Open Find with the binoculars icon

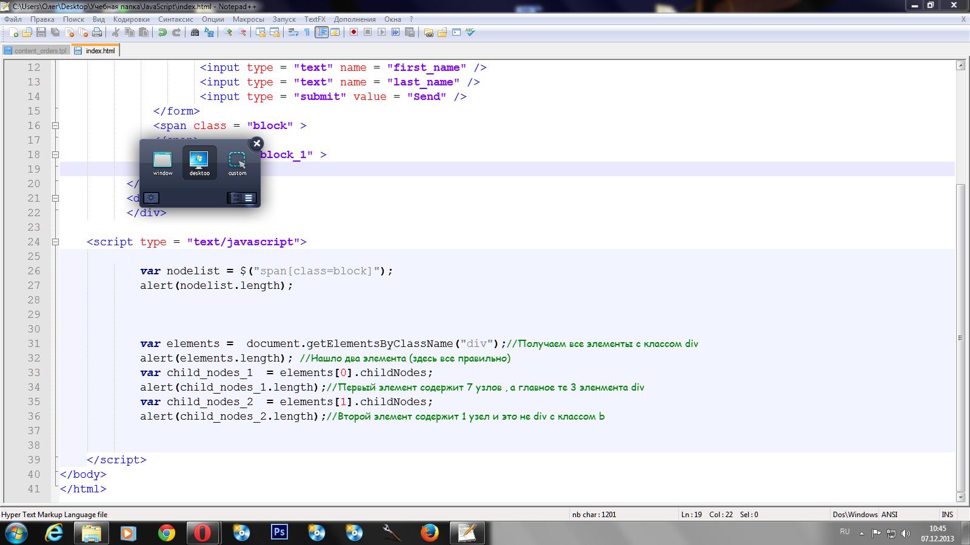[x=195, y=32]
